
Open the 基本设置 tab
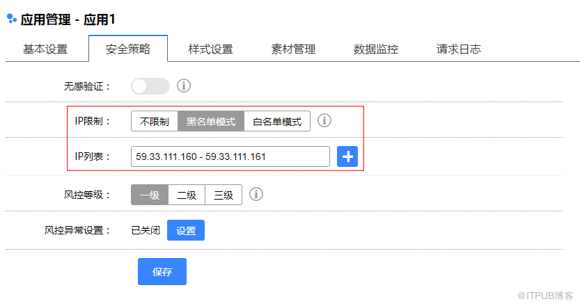pyautogui.click(x=45, y=49)
